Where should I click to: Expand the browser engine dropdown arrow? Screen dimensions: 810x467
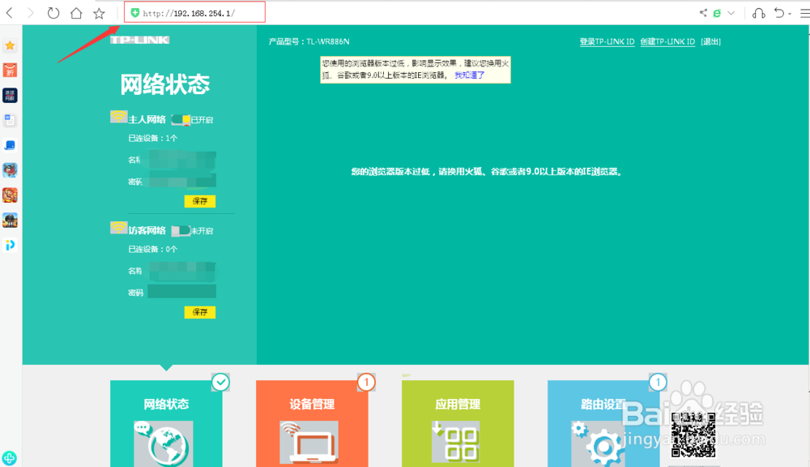[x=731, y=14]
